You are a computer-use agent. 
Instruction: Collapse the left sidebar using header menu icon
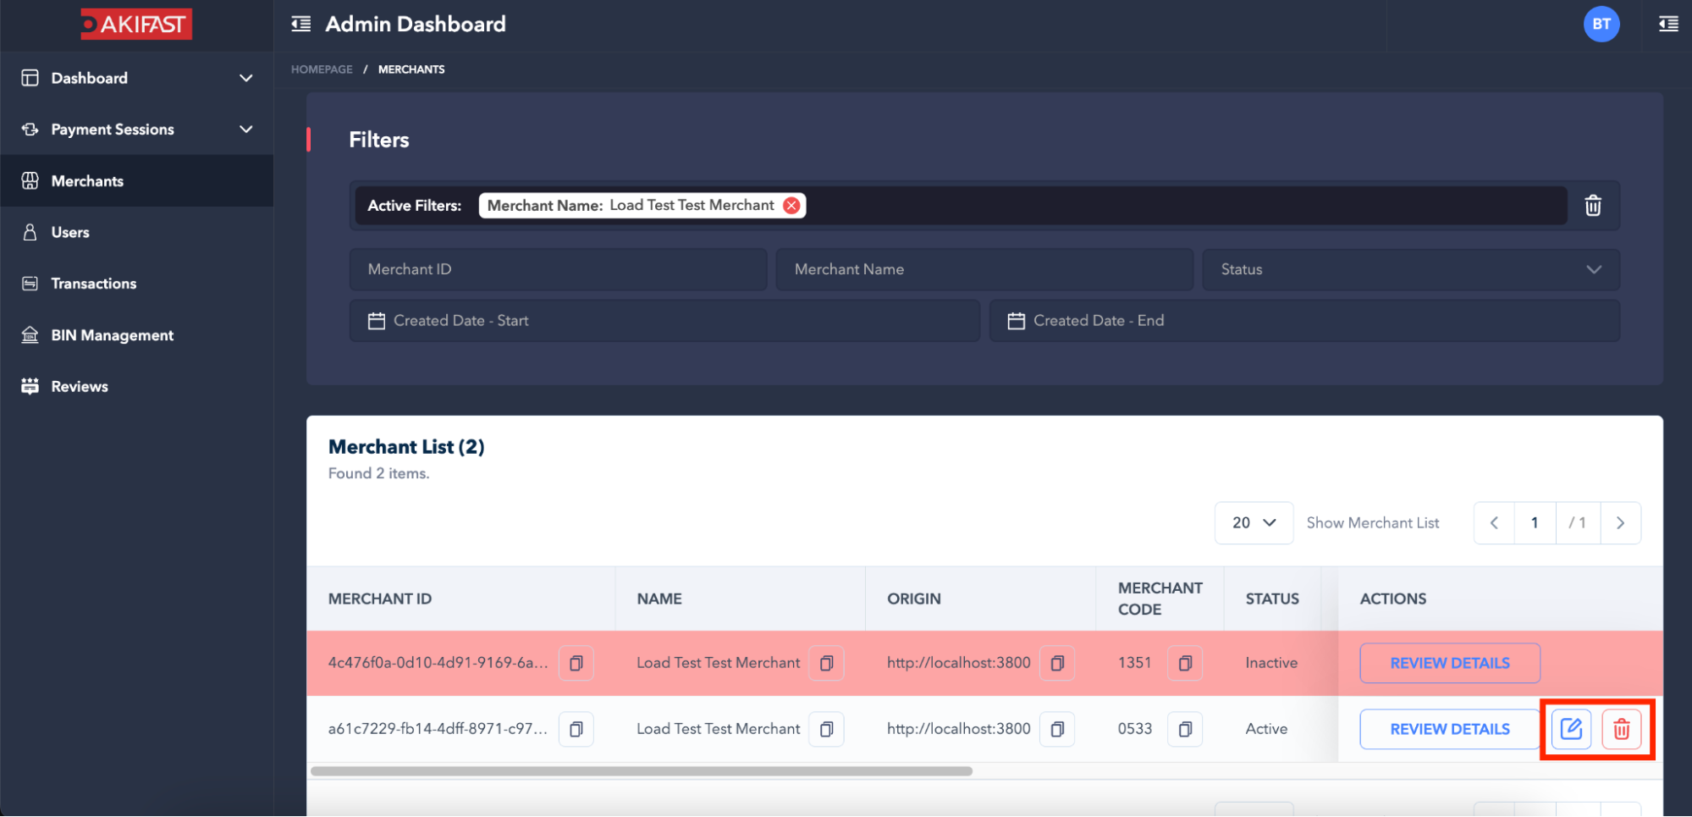(x=300, y=24)
